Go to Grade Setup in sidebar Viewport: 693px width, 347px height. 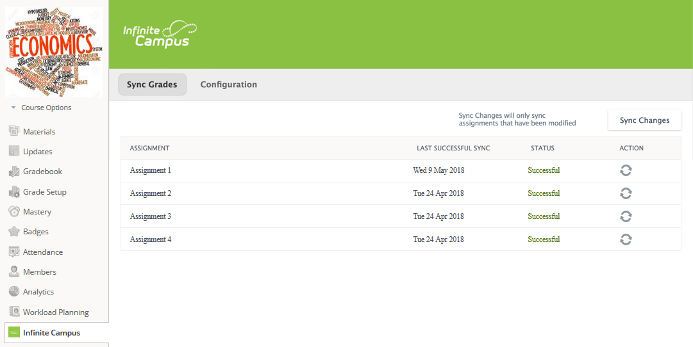[44, 192]
